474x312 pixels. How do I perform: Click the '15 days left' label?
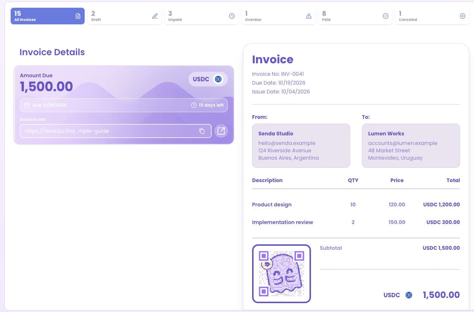(211, 105)
